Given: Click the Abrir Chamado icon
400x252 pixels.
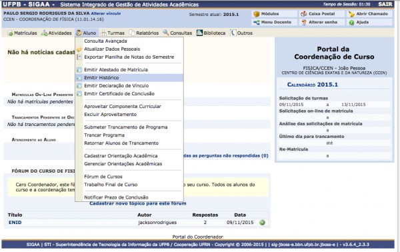Looking at the screenshot, I should click(x=351, y=14).
